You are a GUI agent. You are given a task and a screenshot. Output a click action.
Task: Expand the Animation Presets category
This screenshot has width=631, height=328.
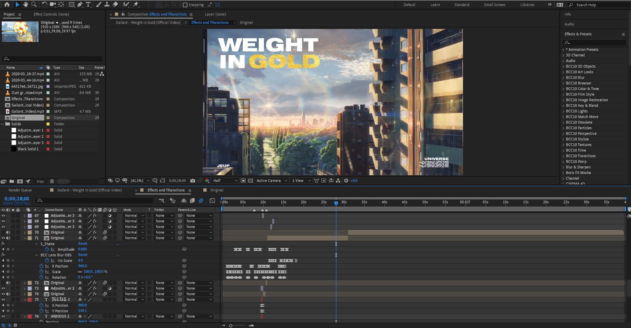(x=564, y=50)
